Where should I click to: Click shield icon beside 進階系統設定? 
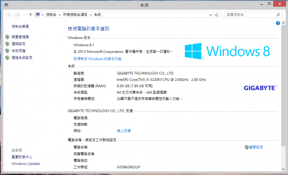pos(7,58)
